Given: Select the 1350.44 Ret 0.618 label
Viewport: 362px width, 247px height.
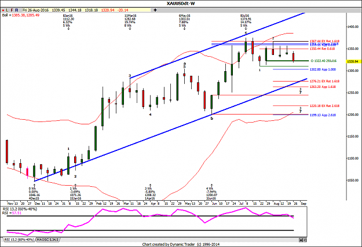Looking at the screenshot, I should pyautogui.click(x=322, y=49).
